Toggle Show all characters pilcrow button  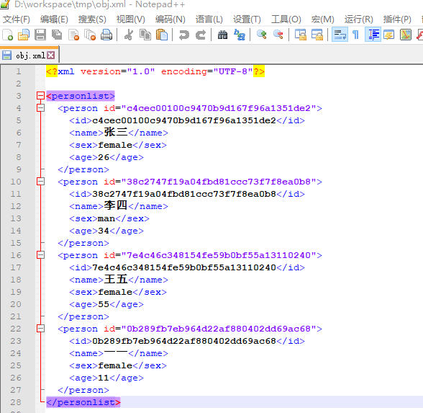click(356, 35)
